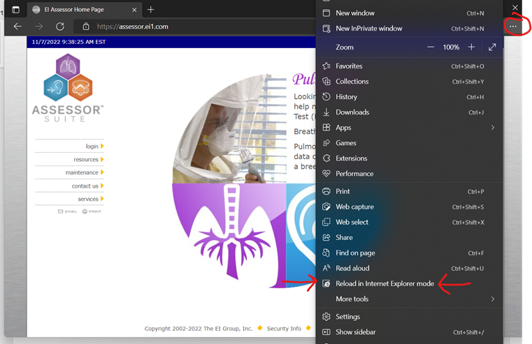The width and height of the screenshot is (532, 344).
Task: Start Read aloud from the menu
Action: click(x=409, y=268)
